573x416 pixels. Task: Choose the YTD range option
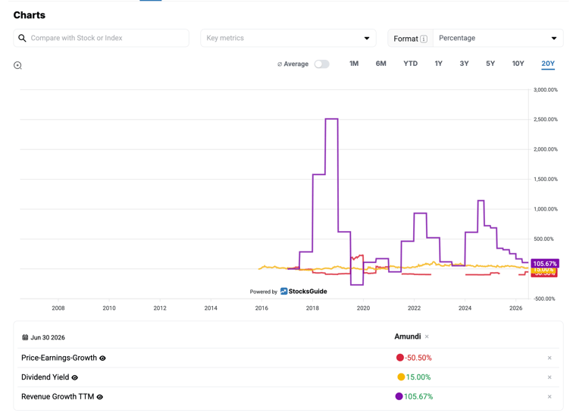tap(410, 64)
